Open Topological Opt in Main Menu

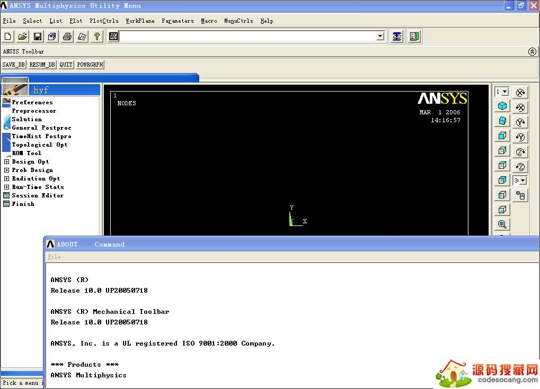40,145
